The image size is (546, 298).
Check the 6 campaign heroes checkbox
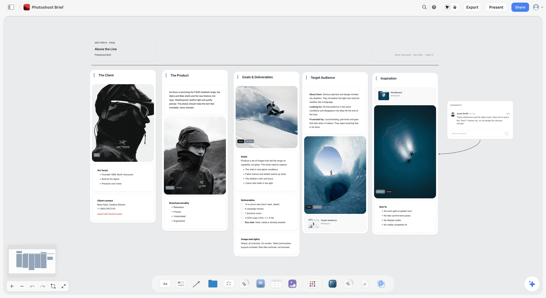click(242, 209)
